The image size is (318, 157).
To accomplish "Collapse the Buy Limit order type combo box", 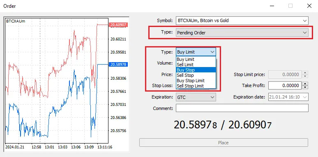I will tap(196, 52).
